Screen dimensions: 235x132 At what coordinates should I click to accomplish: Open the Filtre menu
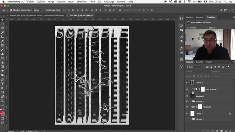coord(92,1)
